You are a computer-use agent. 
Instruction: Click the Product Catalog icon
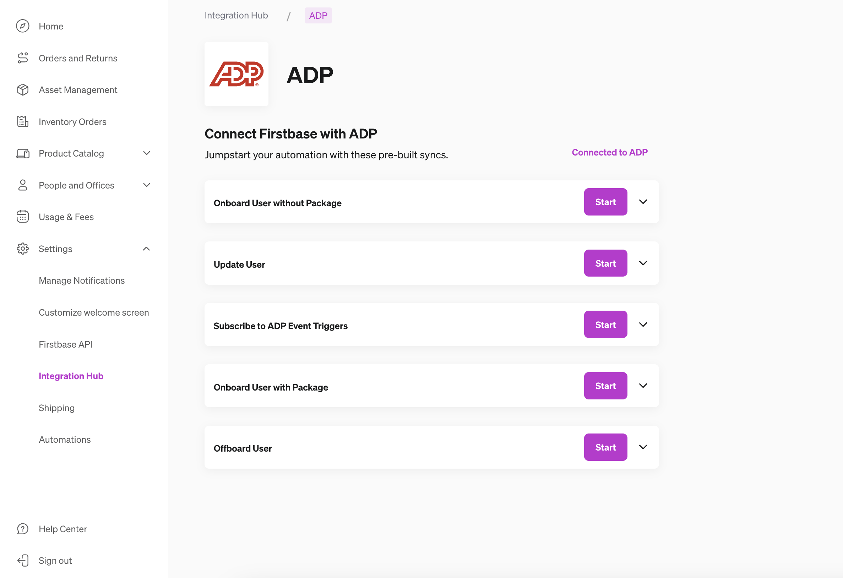click(x=22, y=153)
